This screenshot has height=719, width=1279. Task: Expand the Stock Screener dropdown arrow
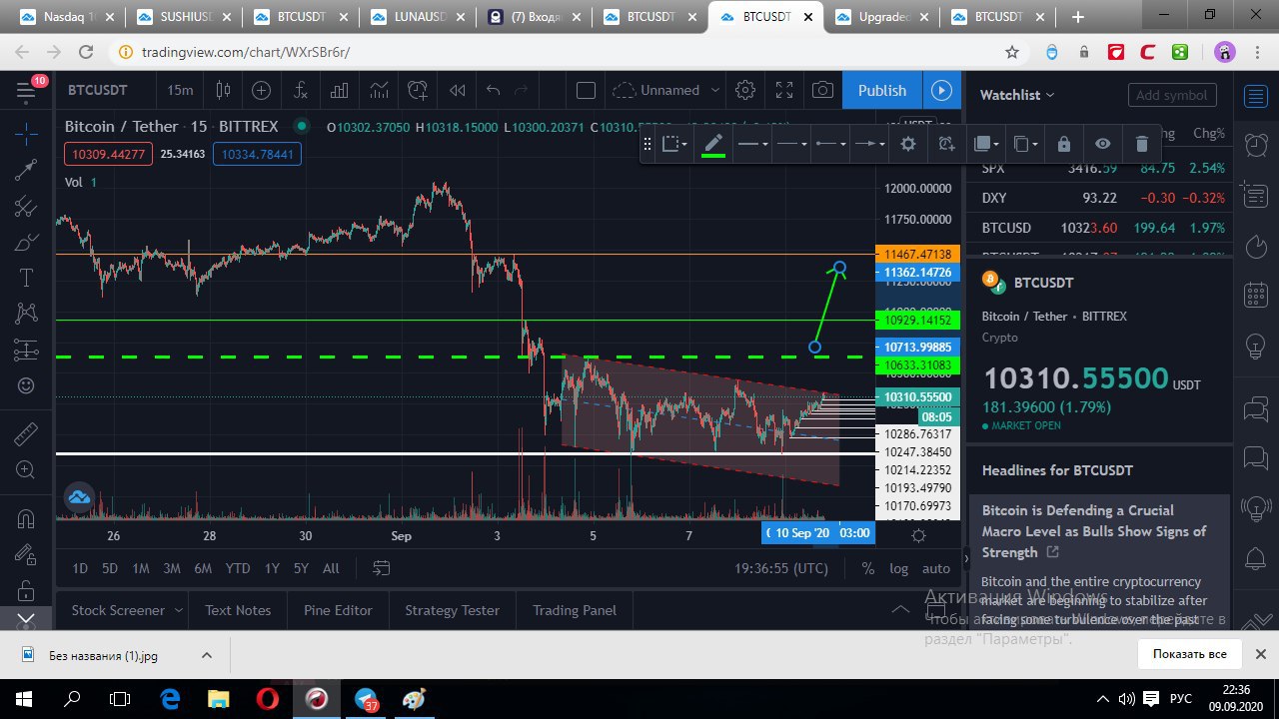tap(179, 610)
